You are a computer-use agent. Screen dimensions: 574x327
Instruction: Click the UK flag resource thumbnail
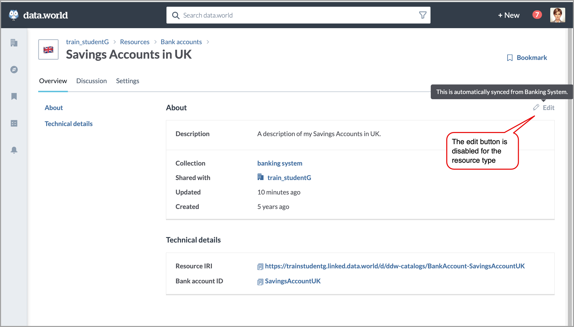point(48,49)
